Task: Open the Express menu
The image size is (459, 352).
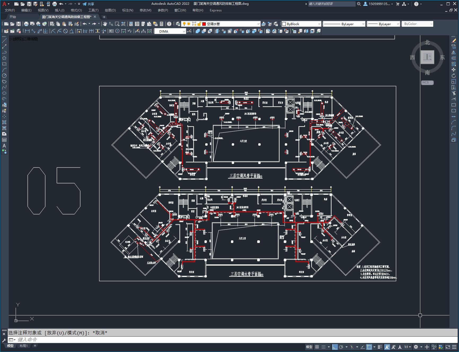Action: coord(216,10)
